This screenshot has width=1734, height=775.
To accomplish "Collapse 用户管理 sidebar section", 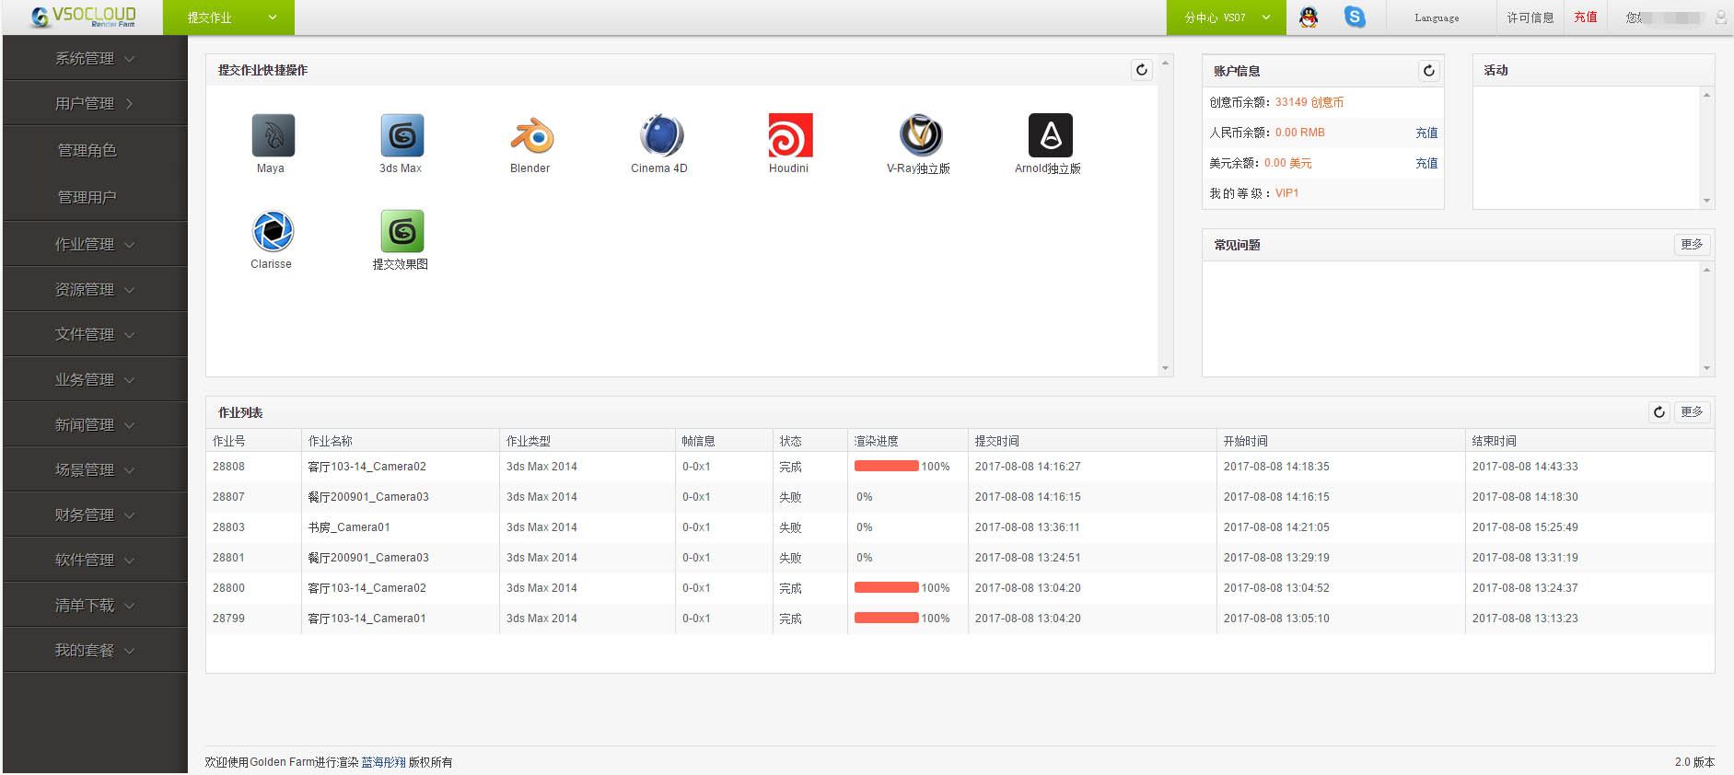I will coord(95,103).
